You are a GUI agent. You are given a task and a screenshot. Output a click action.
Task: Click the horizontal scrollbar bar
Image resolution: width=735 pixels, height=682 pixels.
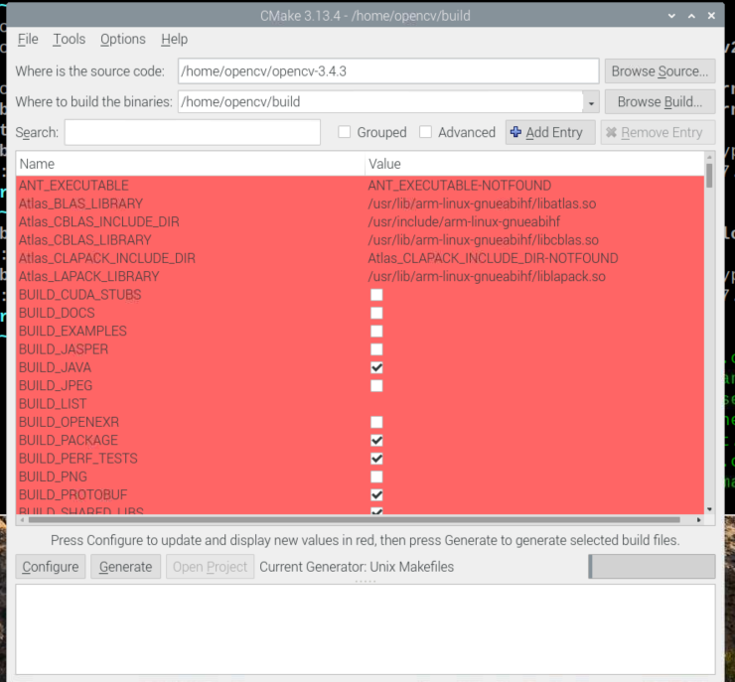tap(355, 520)
